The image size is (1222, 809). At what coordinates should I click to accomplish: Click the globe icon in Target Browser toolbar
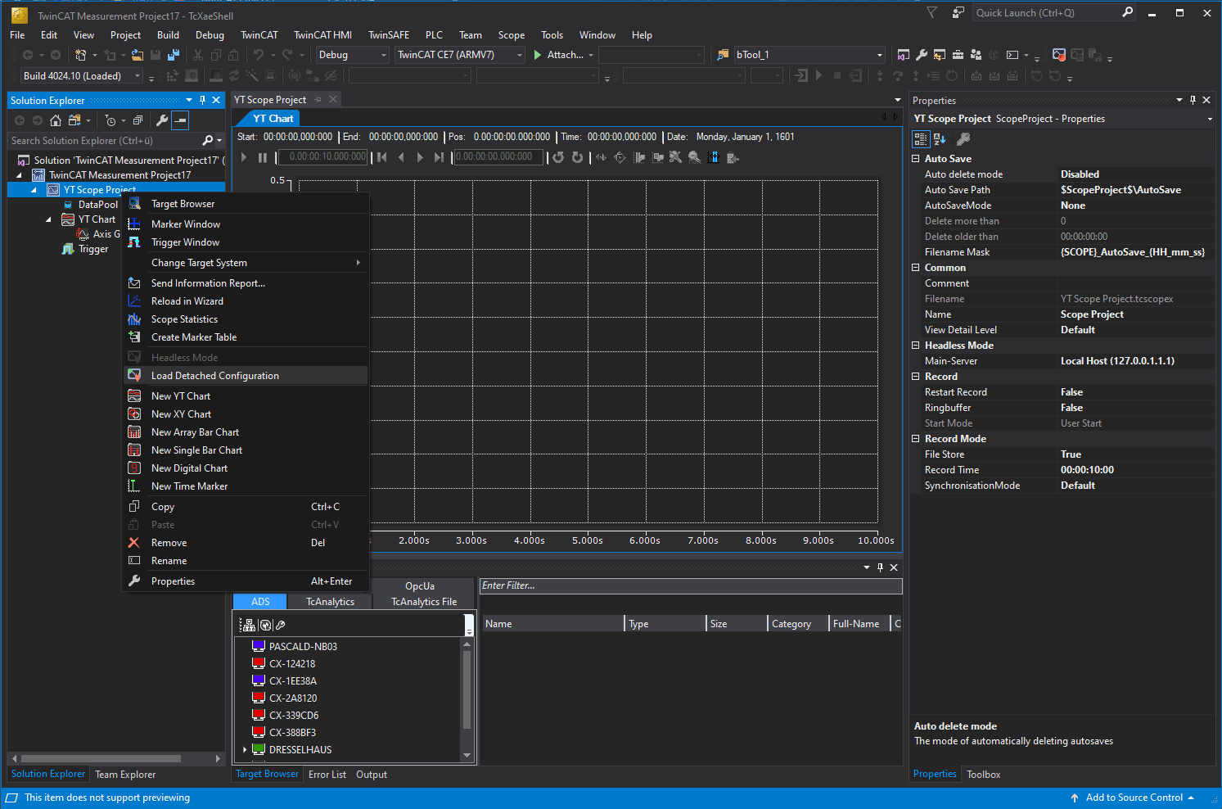[265, 625]
